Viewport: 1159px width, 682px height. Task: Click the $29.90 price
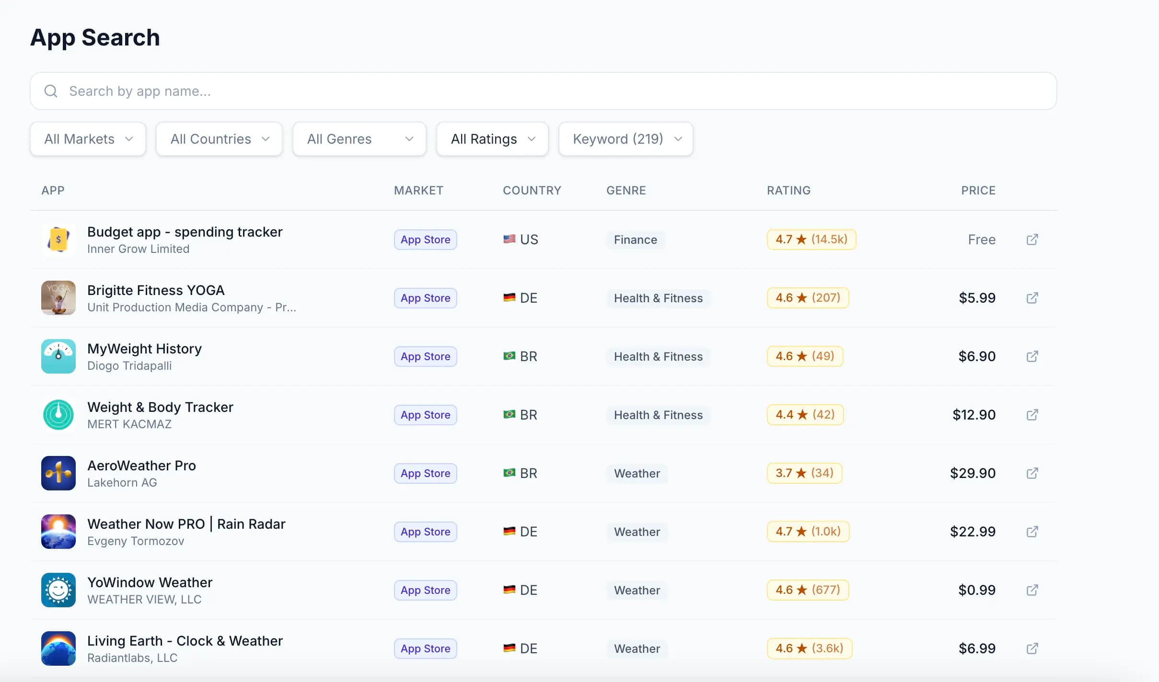click(x=973, y=473)
